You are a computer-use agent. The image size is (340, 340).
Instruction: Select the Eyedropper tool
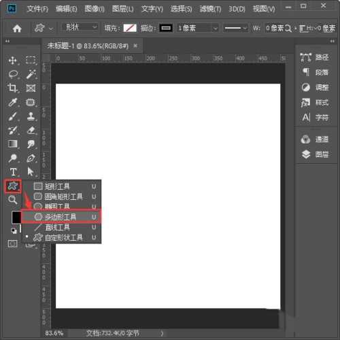pyautogui.click(x=13, y=102)
